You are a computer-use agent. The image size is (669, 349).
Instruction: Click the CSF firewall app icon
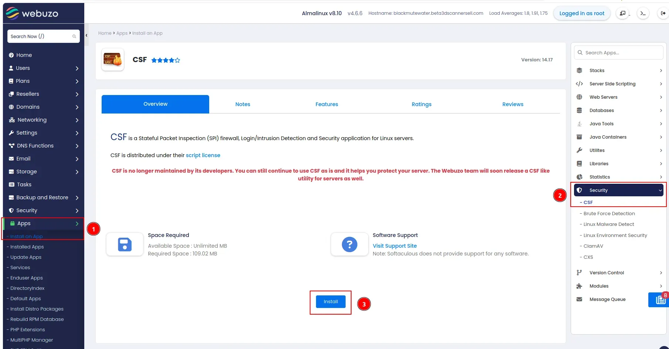113,60
